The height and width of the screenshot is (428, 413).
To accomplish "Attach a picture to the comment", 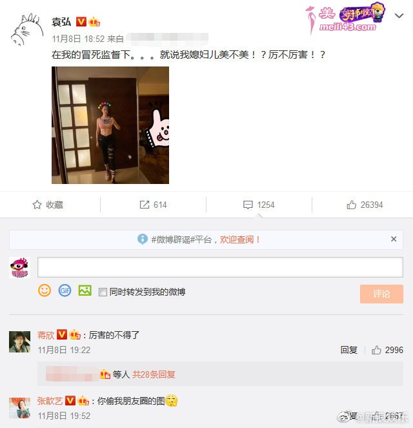I will pos(85,290).
